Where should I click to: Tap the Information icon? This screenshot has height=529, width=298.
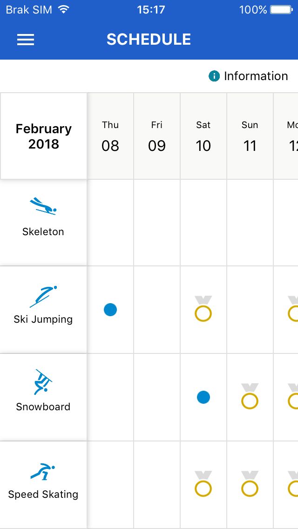coord(214,76)
